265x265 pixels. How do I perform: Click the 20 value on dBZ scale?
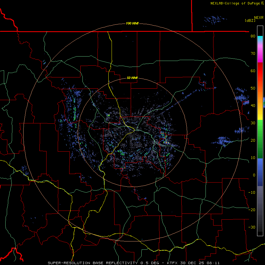pos(253,140)
